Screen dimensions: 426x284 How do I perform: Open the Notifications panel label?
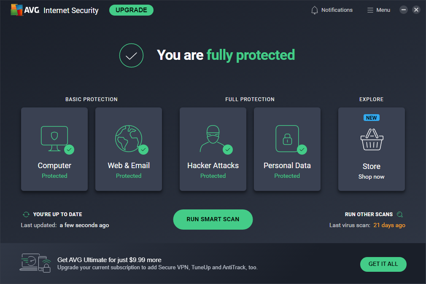pos(337,10)
